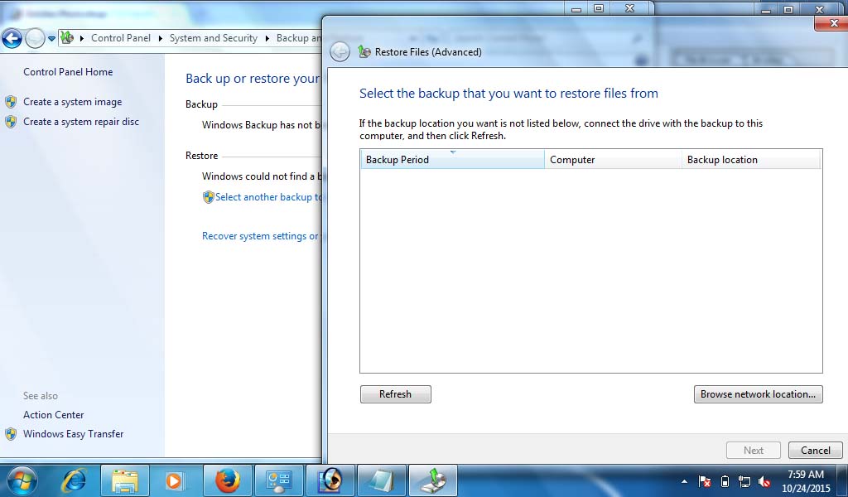Expand arrow after System and Security
Image resolution: width=848 pixels, height=497 pixels.
coord(267,38)
